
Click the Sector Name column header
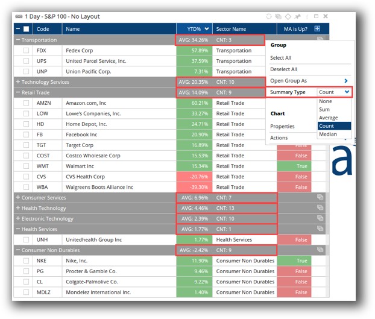[x=231, y=28]
